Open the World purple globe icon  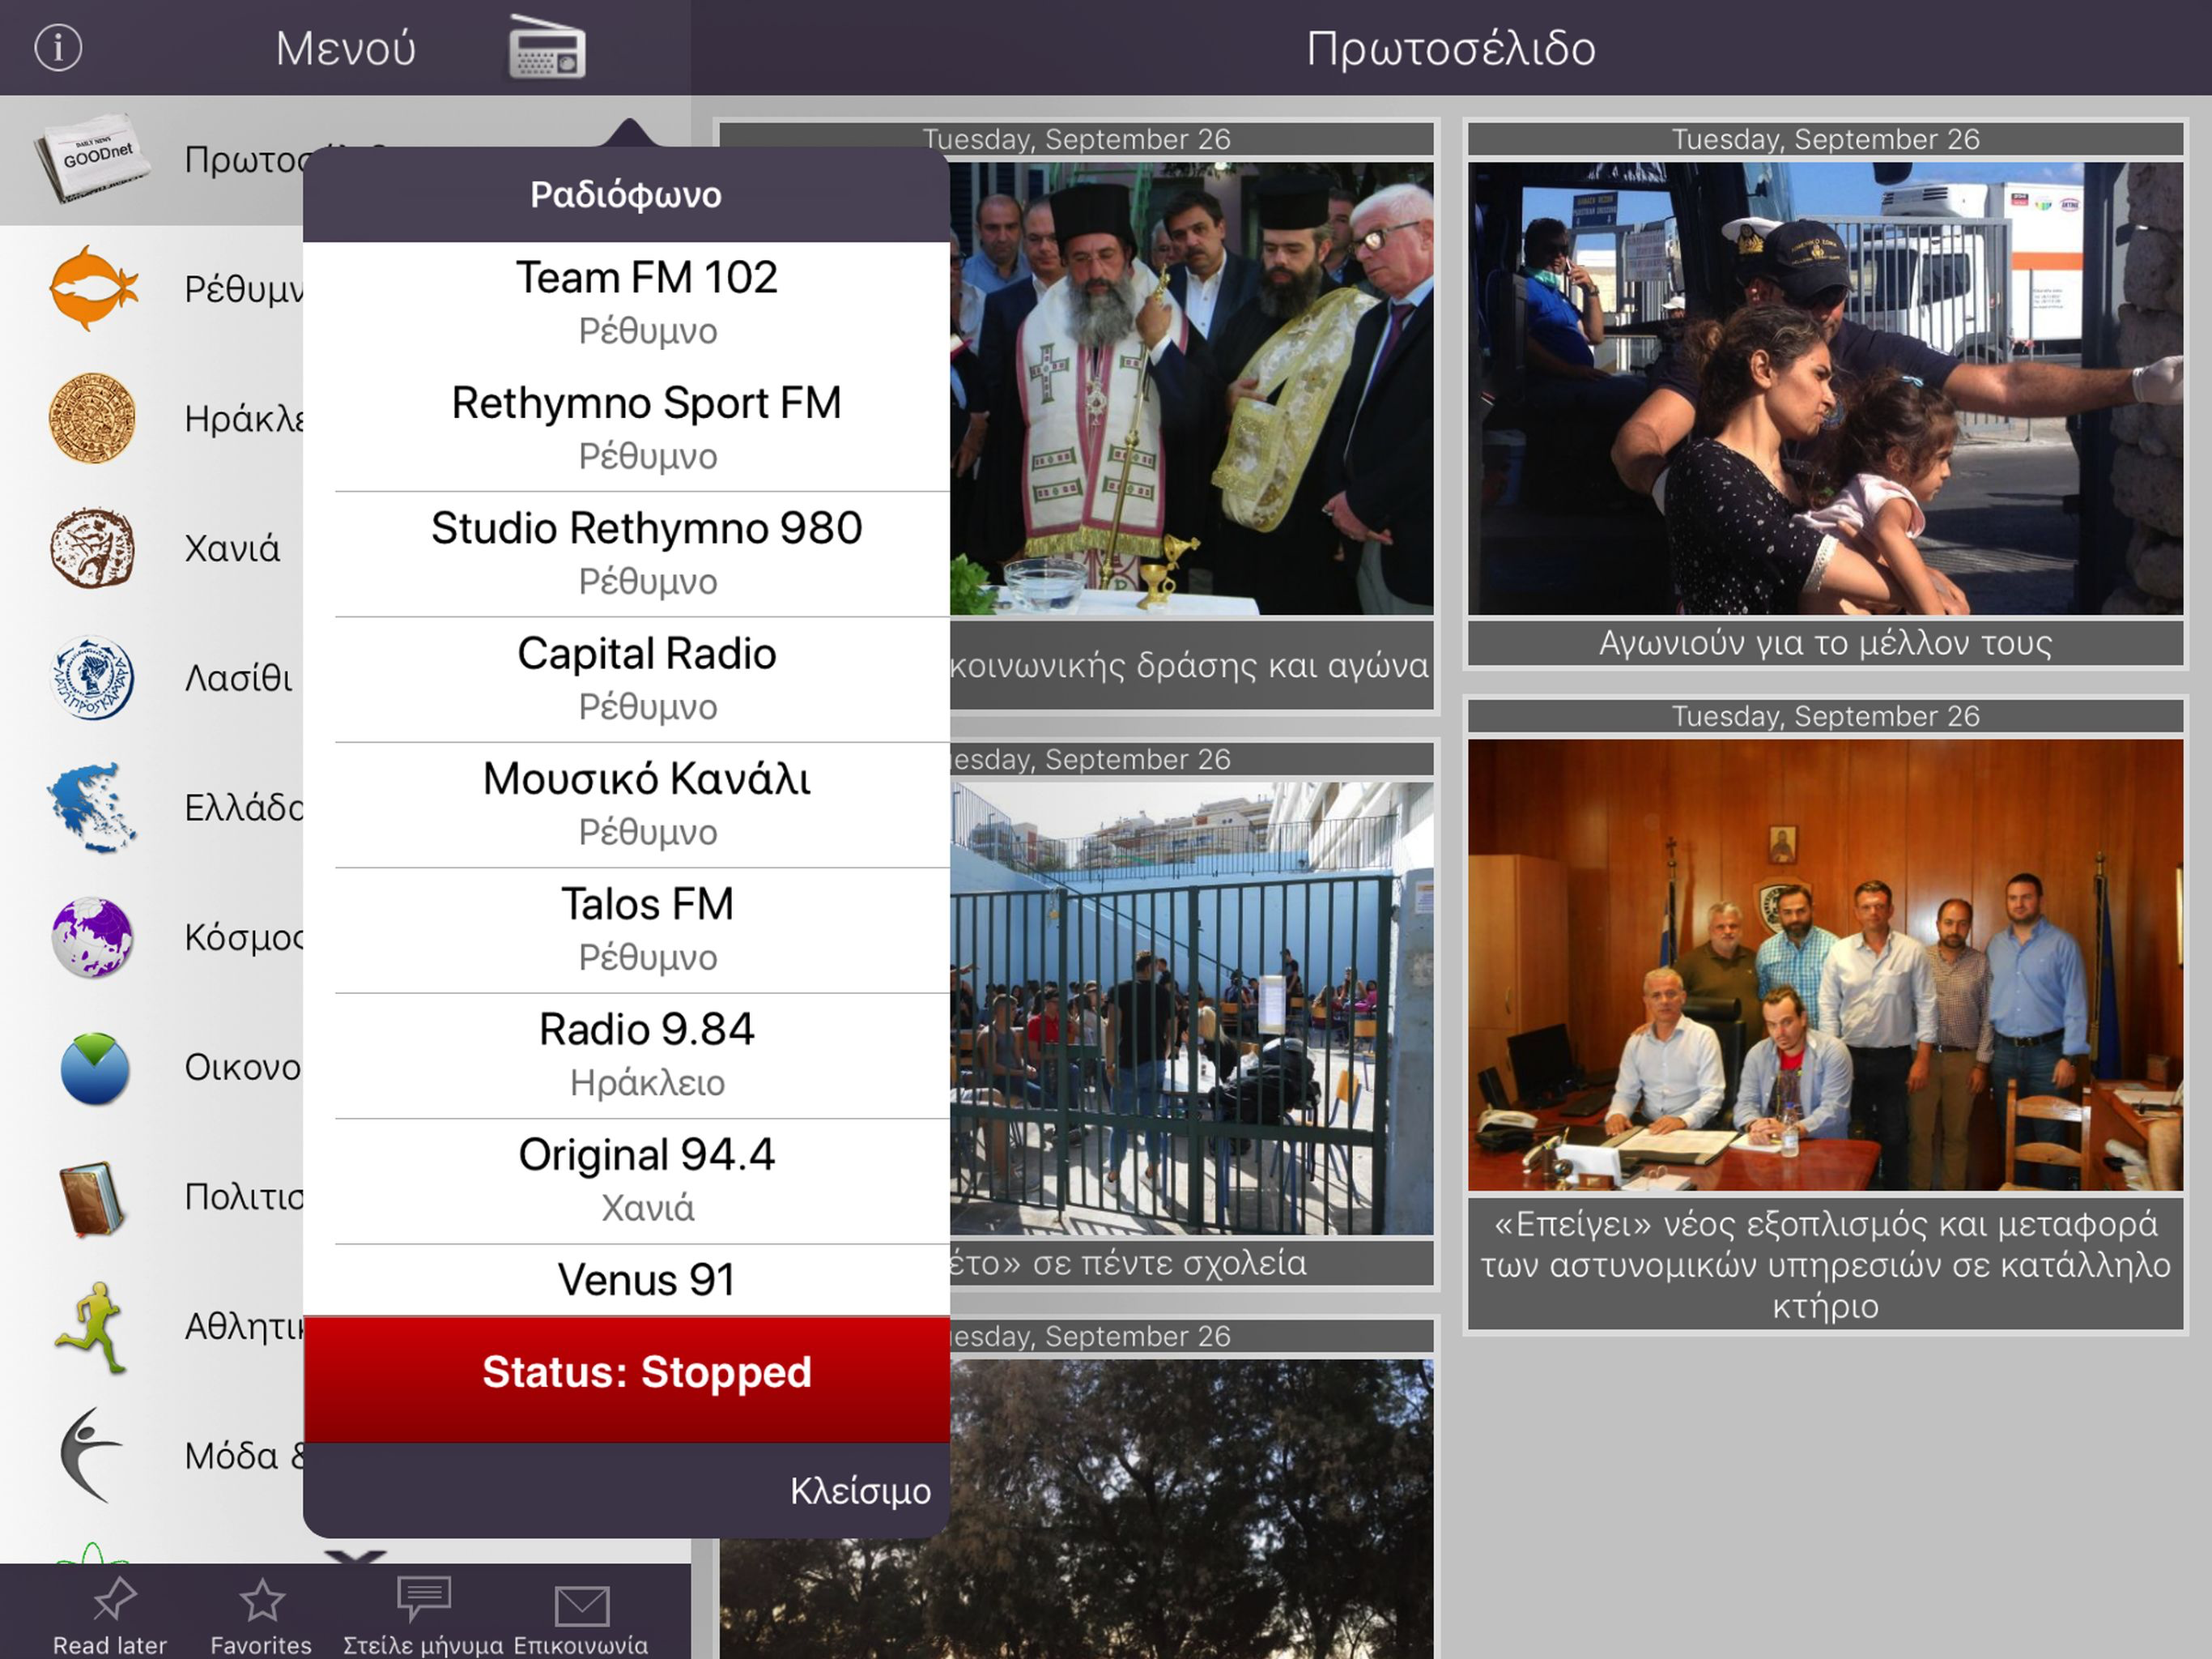92,937
